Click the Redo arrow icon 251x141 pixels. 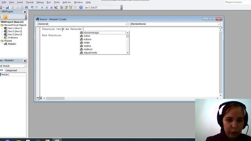pos(36,7)
